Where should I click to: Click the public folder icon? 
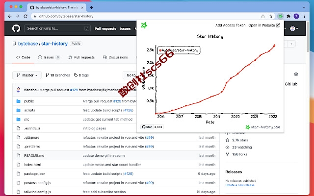tap(19, 101)
